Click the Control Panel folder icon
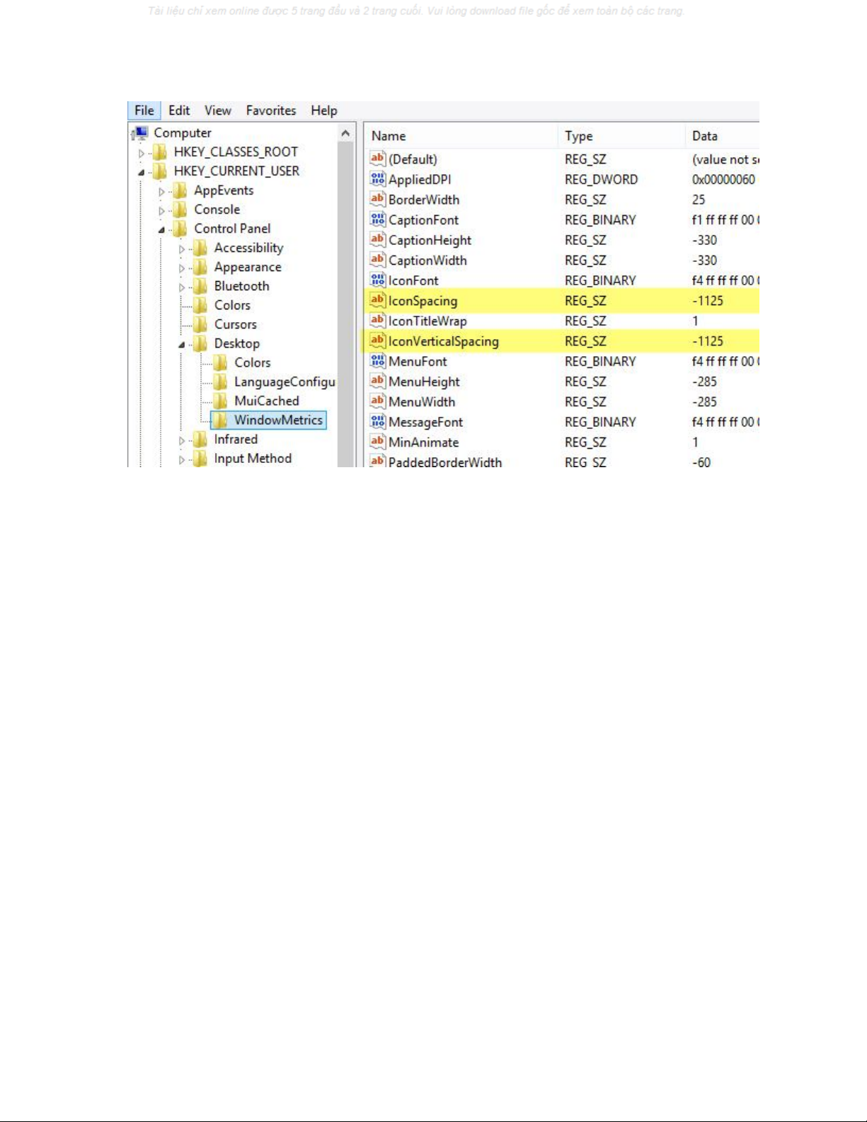867x1122 pixels. pos(180,229)
